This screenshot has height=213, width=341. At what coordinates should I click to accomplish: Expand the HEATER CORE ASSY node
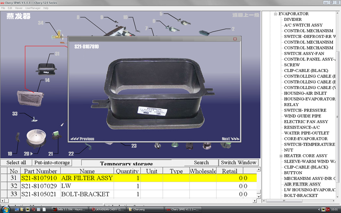point(281,156)
